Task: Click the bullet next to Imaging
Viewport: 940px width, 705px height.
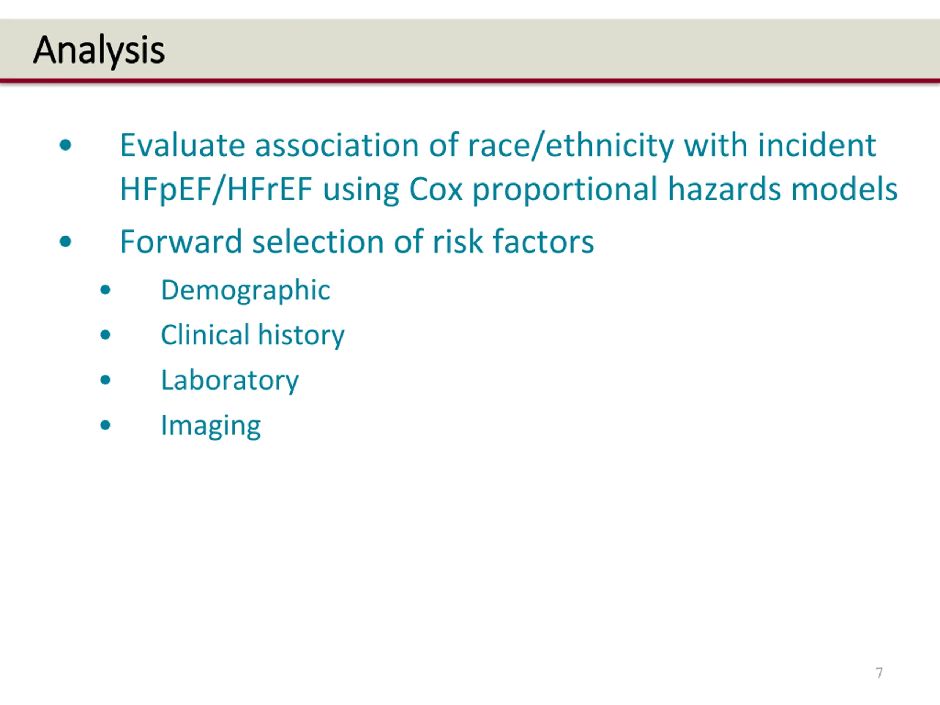Action: point(105,425)
